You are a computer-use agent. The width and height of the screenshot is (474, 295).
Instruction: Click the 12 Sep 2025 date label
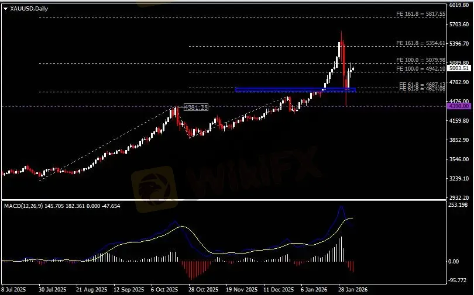pyautogui.click(x=129, y=290)
